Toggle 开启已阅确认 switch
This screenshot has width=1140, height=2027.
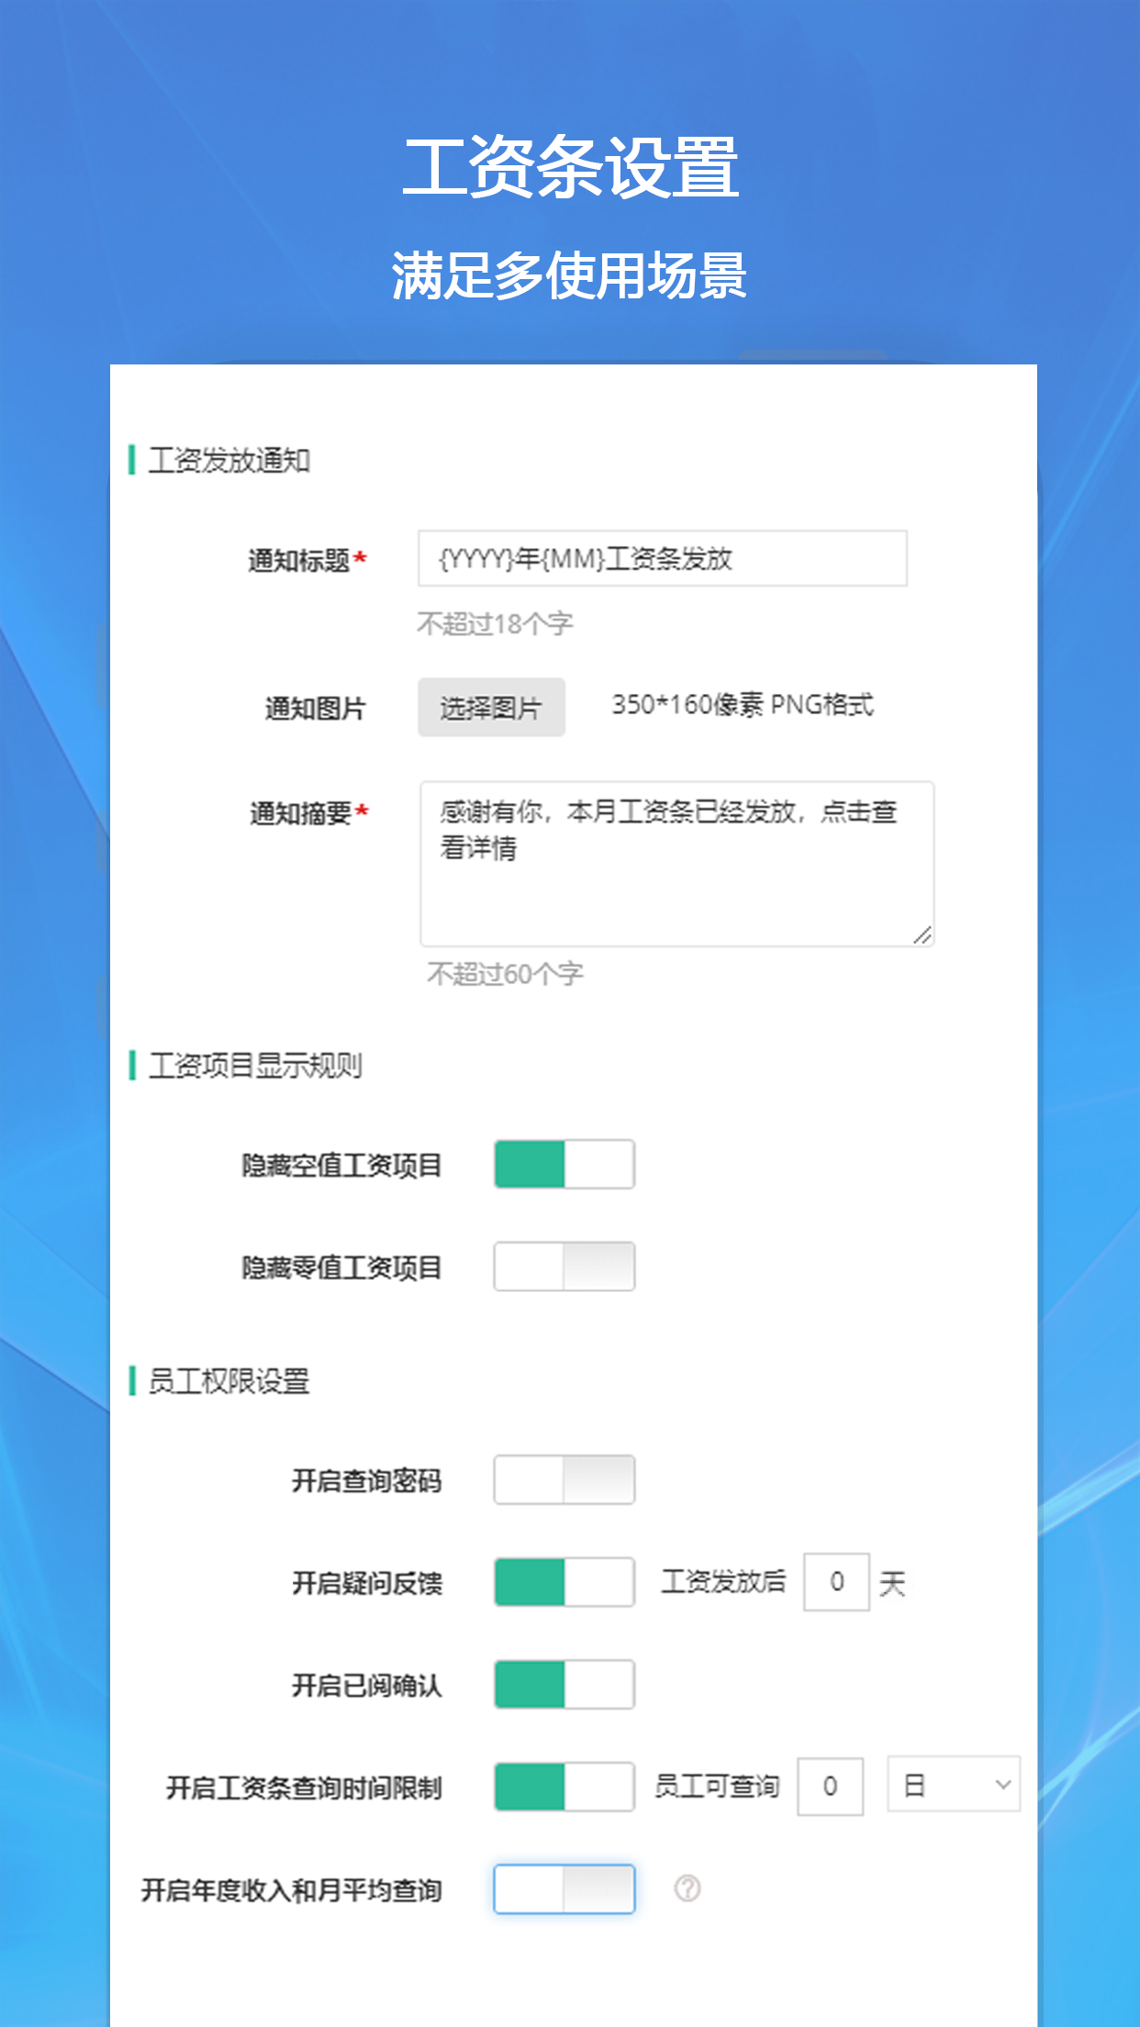[x=564, y=1685]
